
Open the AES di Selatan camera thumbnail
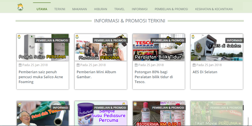pos(217,47)
